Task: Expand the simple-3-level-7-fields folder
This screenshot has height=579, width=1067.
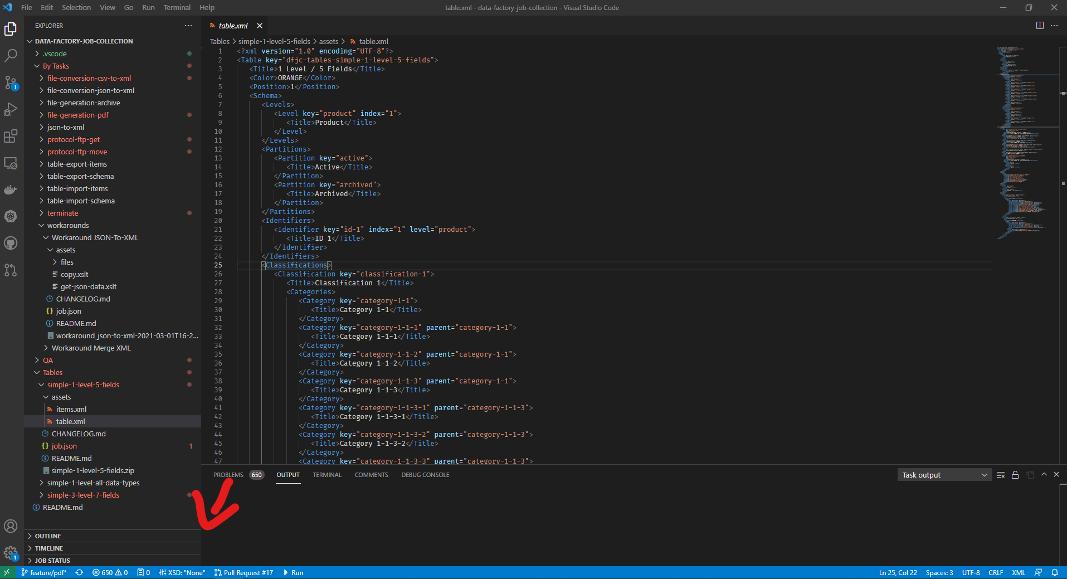Action: tap(83, 495)
